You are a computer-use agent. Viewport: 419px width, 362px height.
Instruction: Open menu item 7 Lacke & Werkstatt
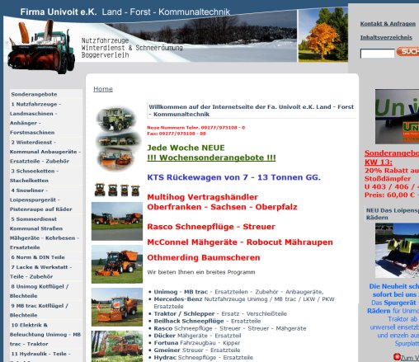[41, 271]
